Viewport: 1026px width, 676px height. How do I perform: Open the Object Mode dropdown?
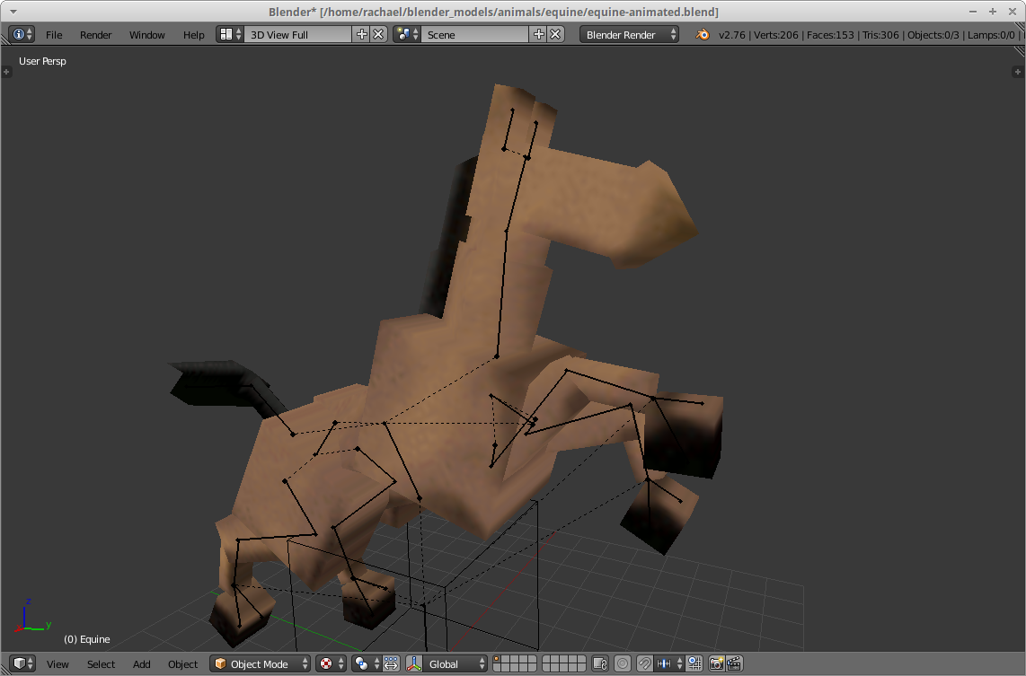[259, 663]
